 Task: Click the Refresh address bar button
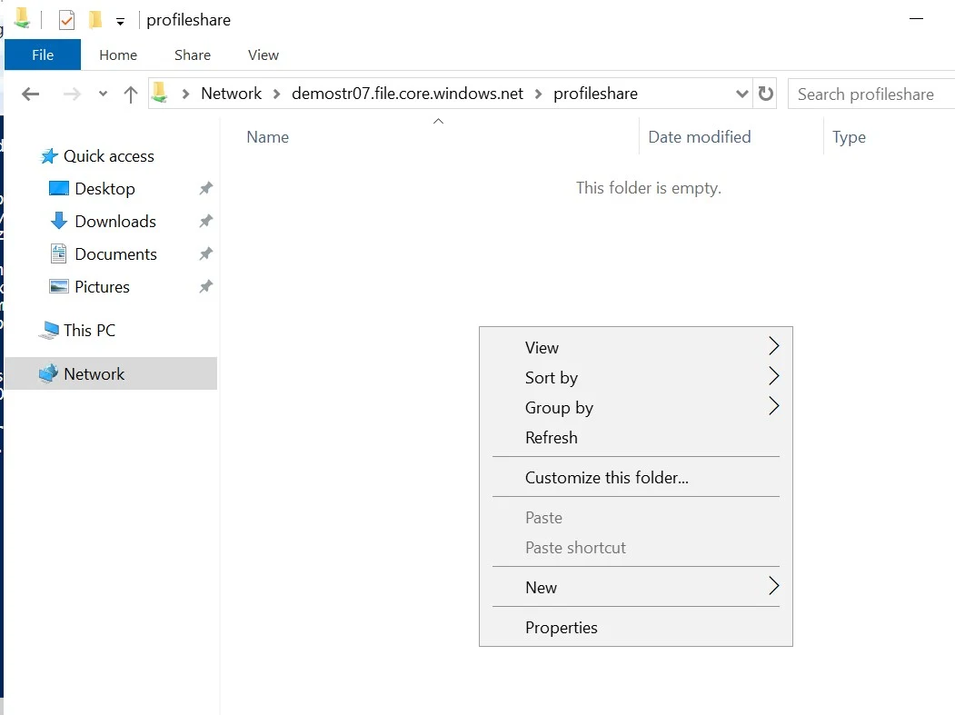pos(766,94)
